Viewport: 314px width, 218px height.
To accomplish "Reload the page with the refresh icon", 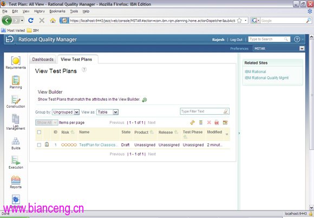I will pyautogui.click(x=31, y=20).
